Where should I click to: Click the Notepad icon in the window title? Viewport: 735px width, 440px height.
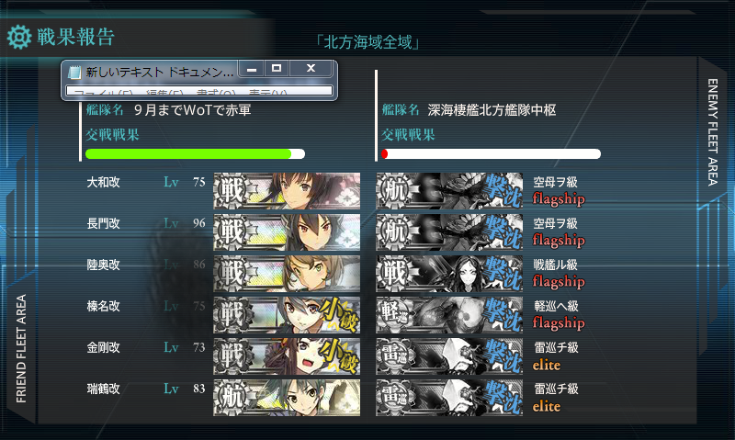click(74, 72)
